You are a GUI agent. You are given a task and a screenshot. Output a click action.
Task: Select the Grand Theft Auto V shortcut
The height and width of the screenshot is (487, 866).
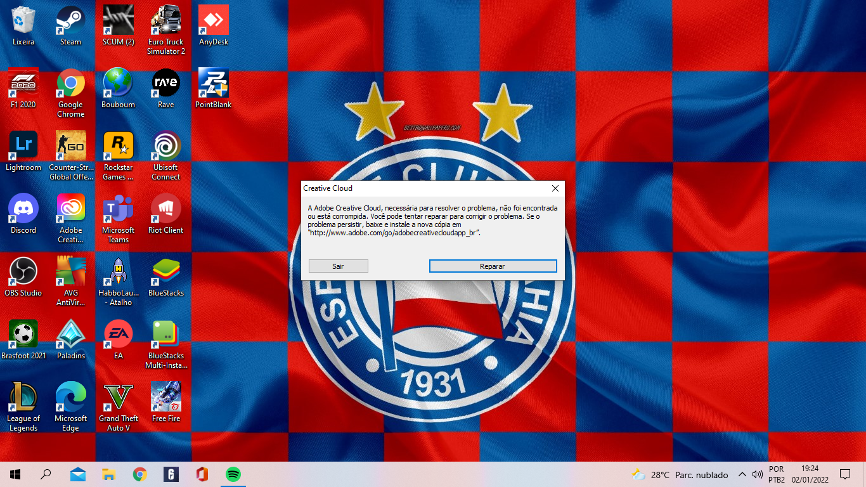tap(119, 407)
